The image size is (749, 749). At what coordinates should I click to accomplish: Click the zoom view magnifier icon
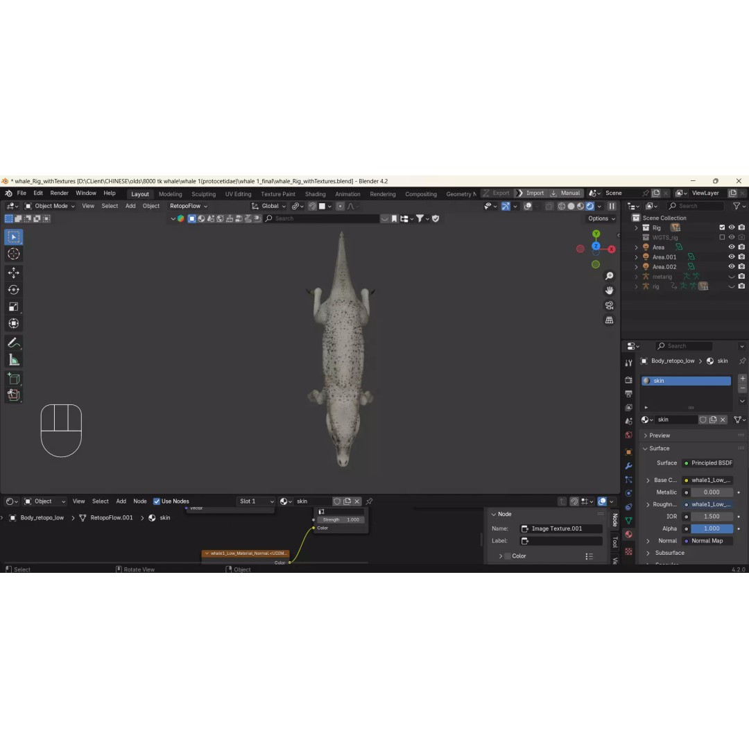tap(609, 276)
